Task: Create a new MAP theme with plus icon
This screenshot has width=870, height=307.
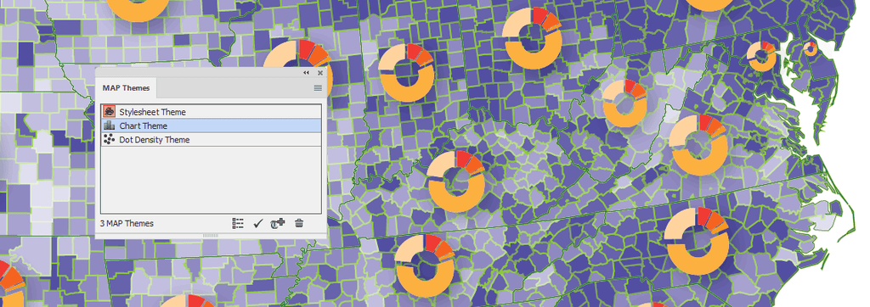Action: tap(278, 223)
